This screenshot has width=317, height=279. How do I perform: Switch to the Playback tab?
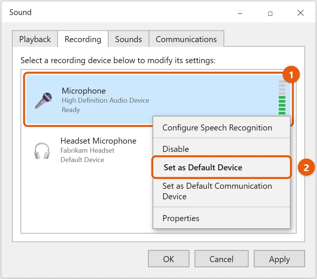35,39
